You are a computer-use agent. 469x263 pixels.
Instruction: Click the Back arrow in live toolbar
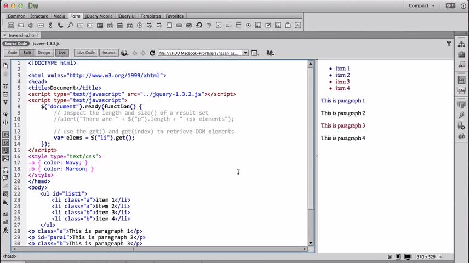click(135, 53)
